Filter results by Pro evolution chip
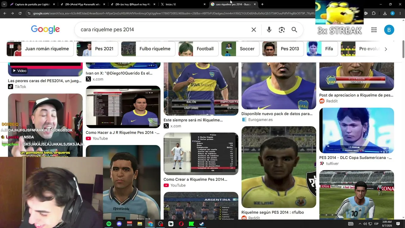This screenshot has width=405, height=228. tap(361, 49)
